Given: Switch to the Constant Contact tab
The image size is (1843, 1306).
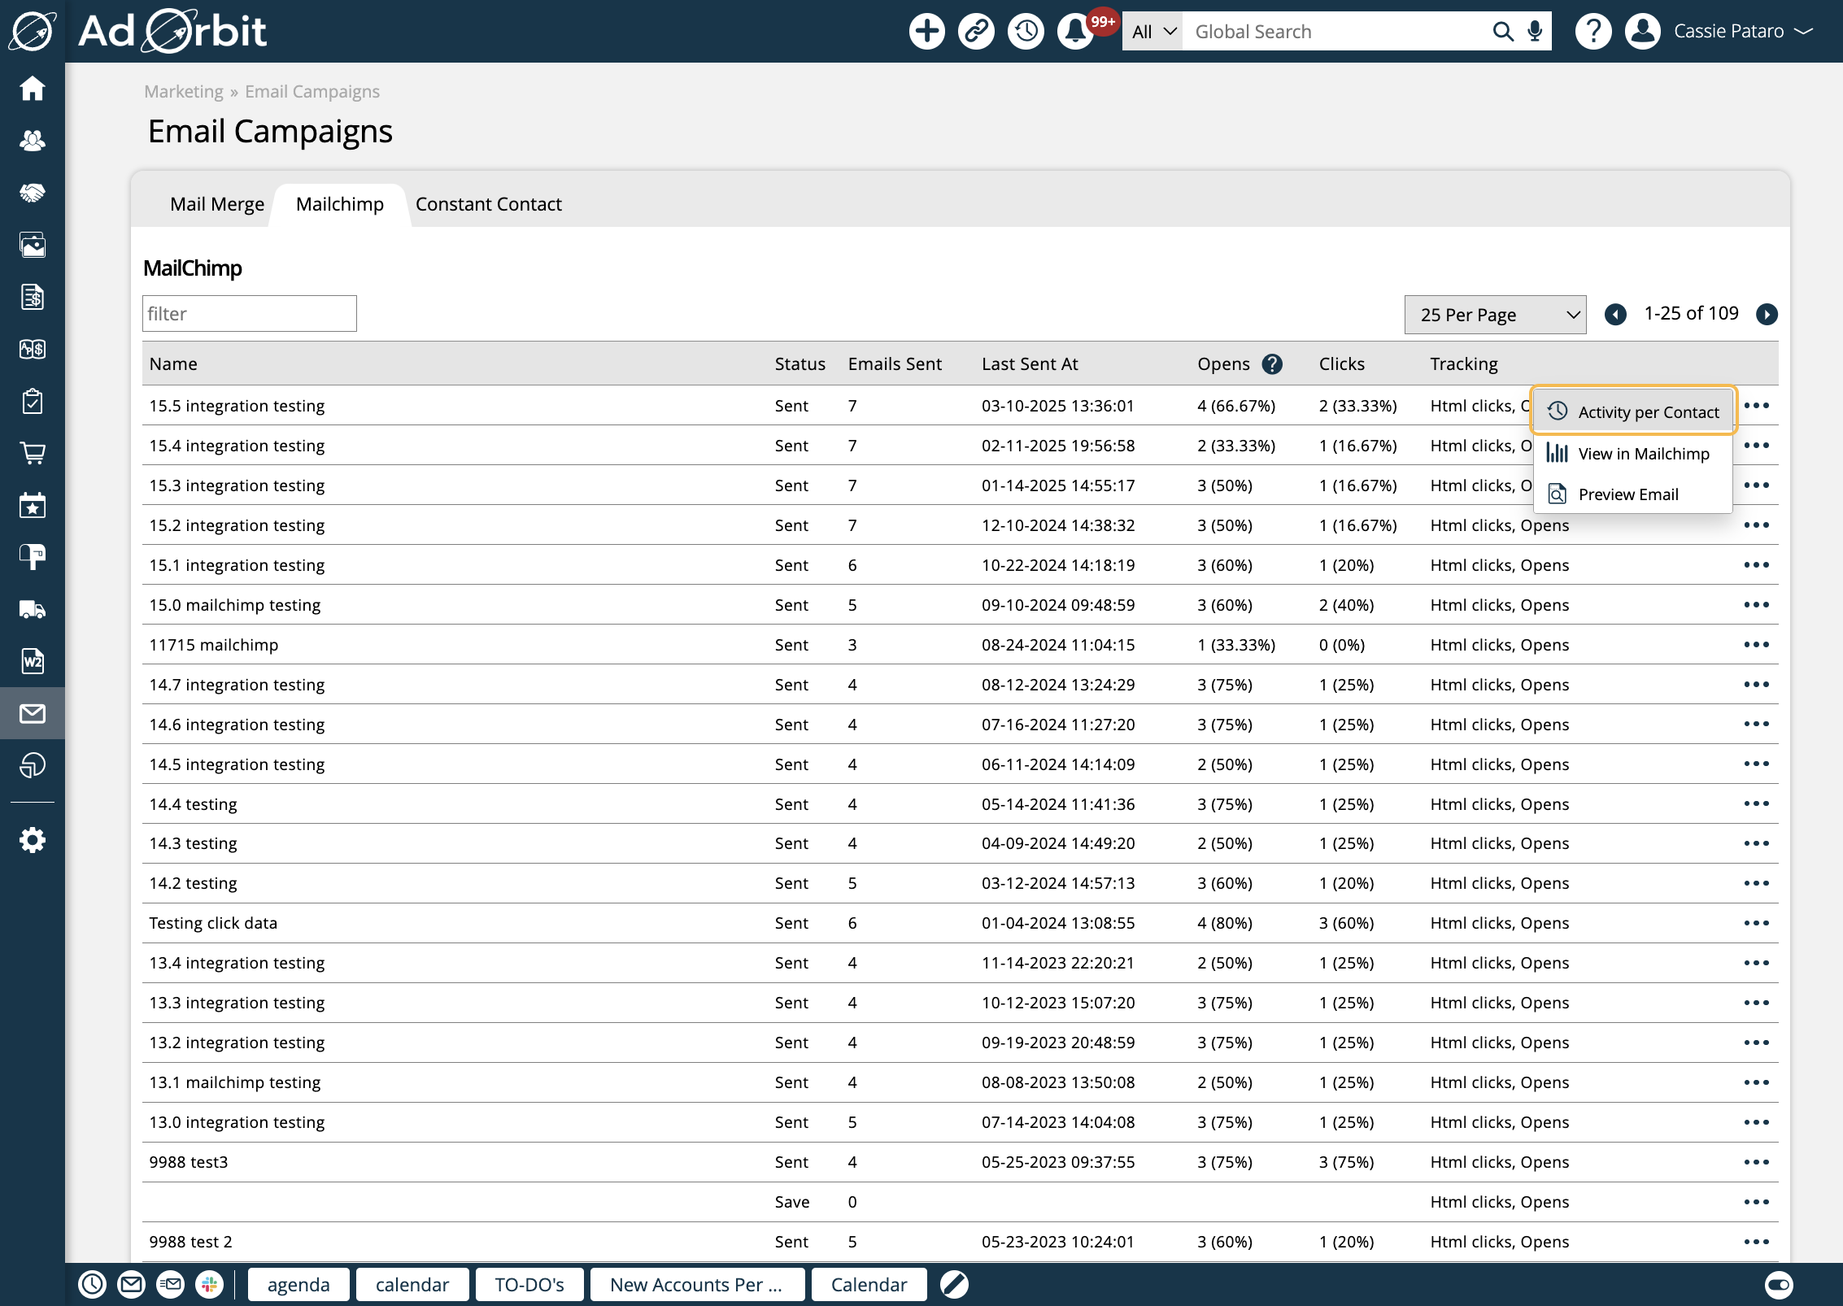Looking at the screenshot, I should [488, 204].
